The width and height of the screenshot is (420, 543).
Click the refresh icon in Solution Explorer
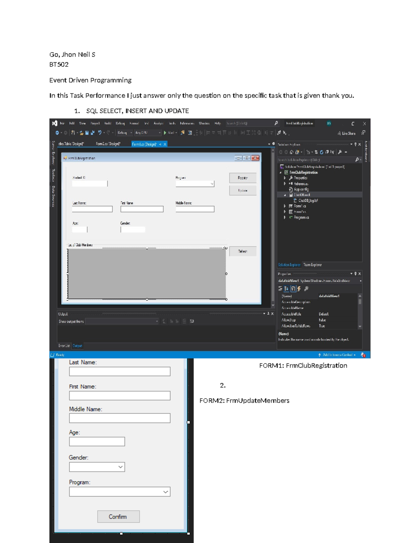click(321, 152)
